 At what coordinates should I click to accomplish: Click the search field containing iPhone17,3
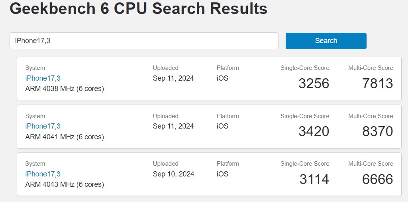(x=143, y=41)
